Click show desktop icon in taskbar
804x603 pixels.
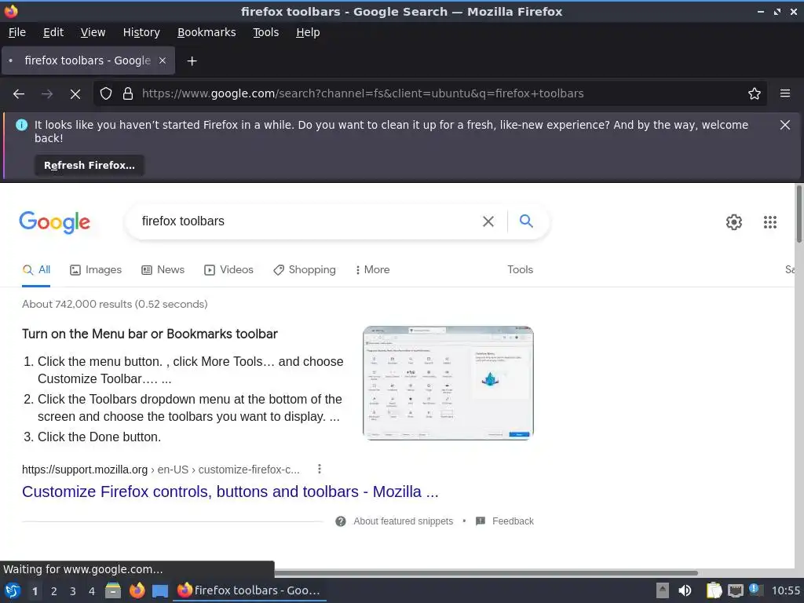160,590
